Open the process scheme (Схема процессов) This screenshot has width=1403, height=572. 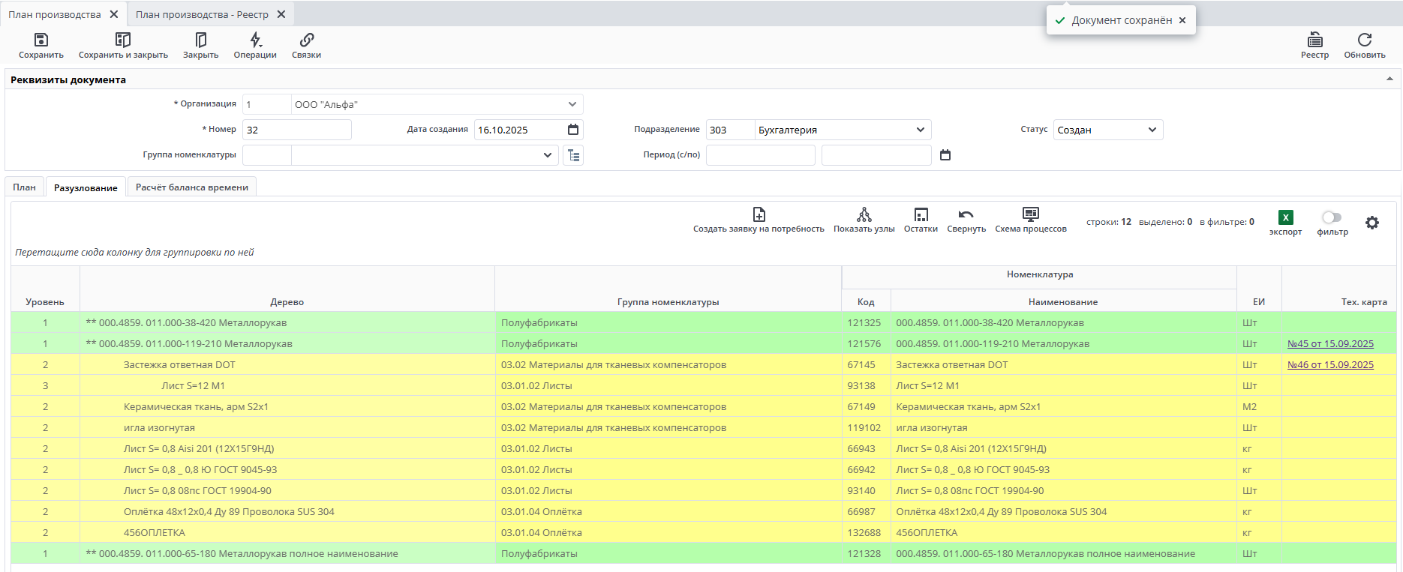[1030, 215]
